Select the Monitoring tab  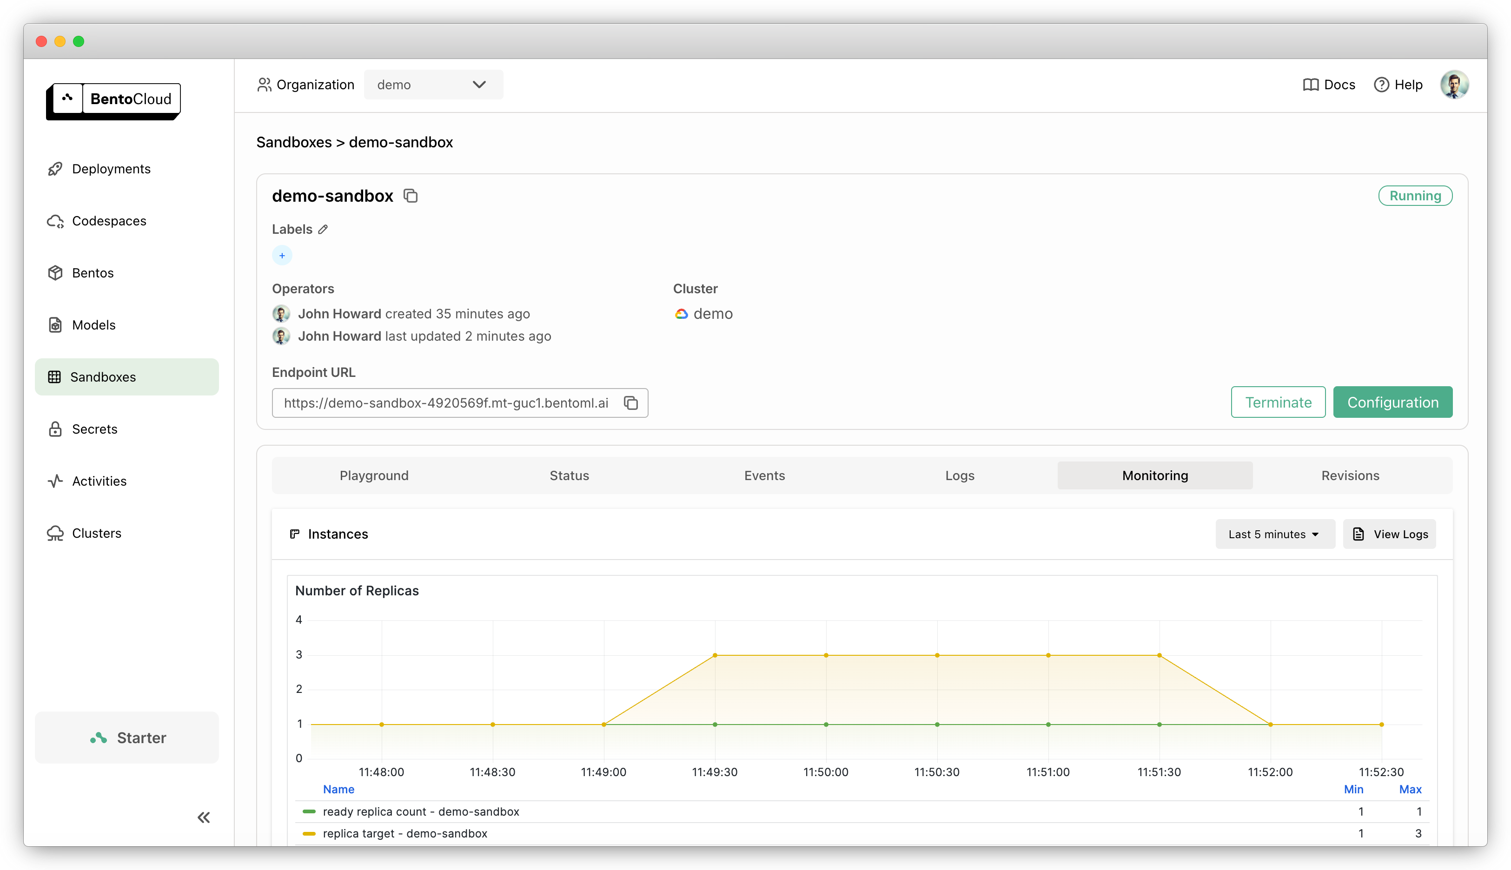(x=1155, y=475)
